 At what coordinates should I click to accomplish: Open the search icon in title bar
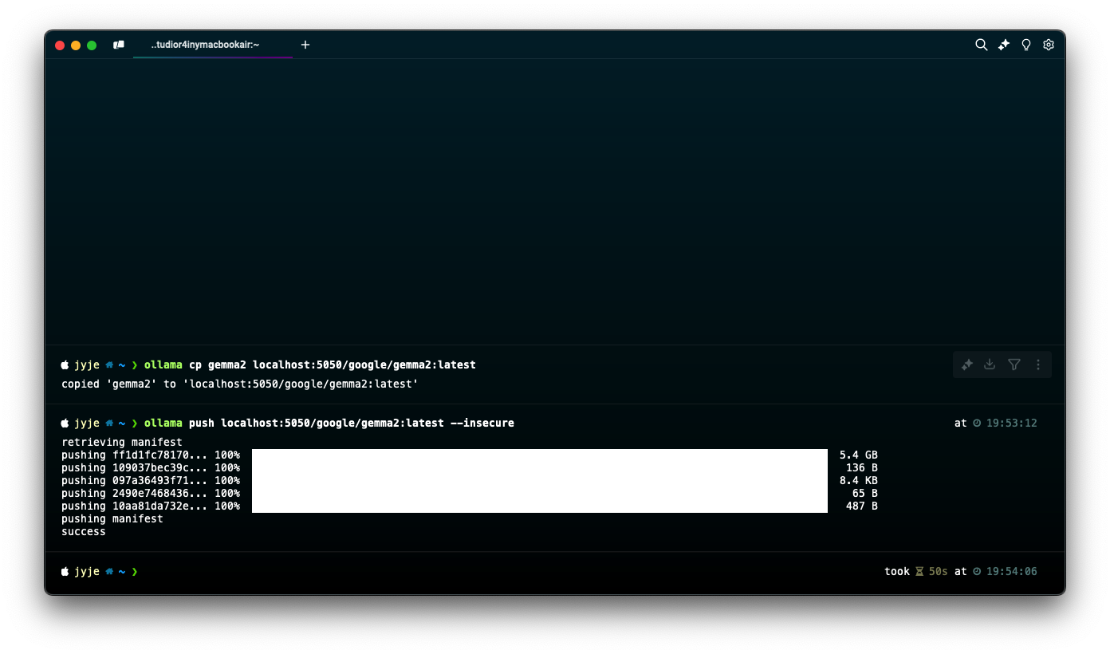coord(982,45)
